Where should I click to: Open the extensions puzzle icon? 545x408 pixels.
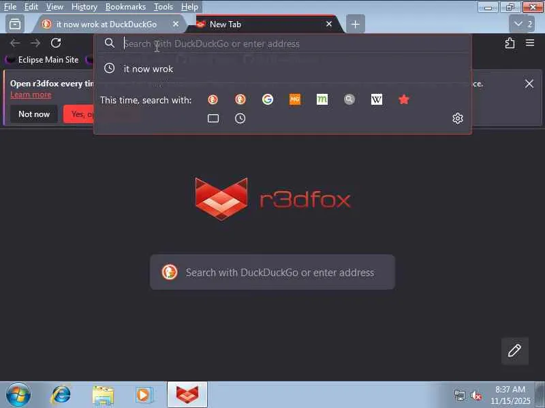(510, 43)
